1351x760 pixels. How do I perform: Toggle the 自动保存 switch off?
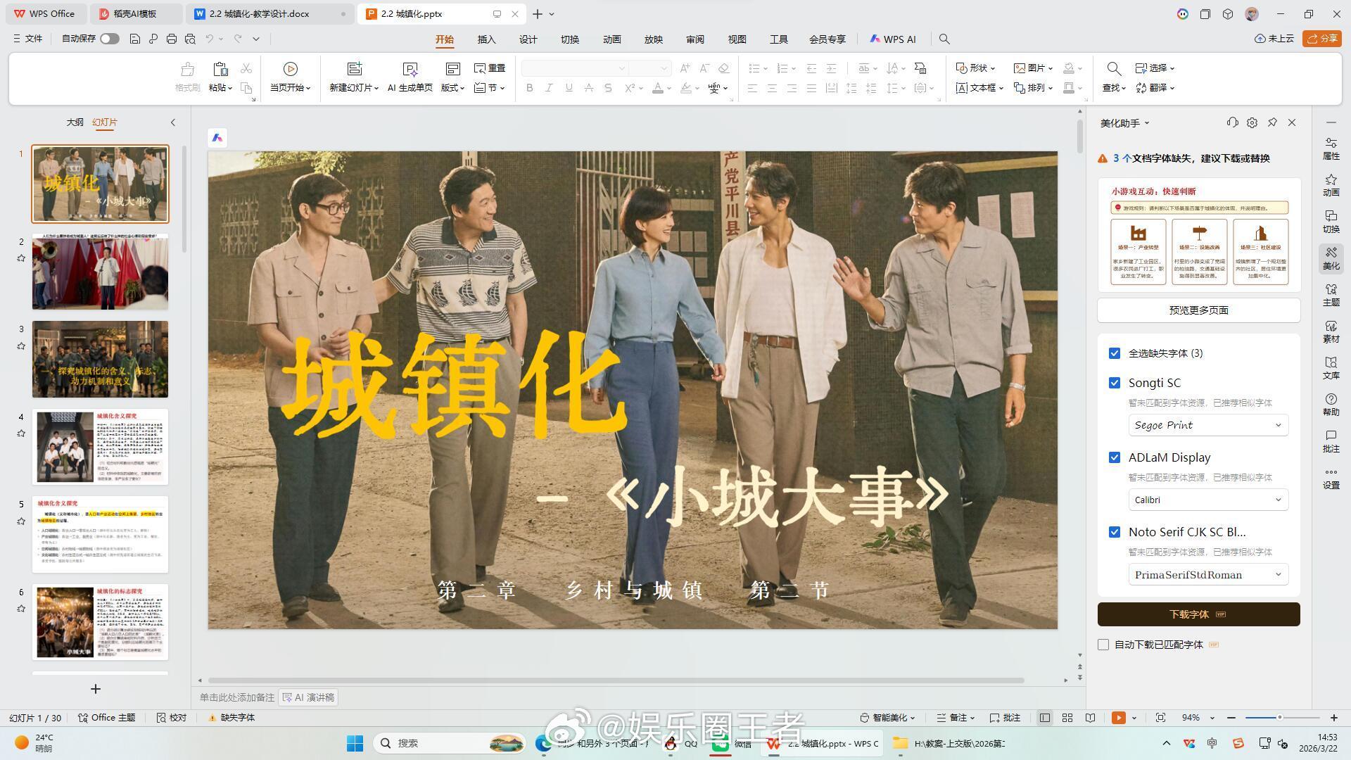109,39
